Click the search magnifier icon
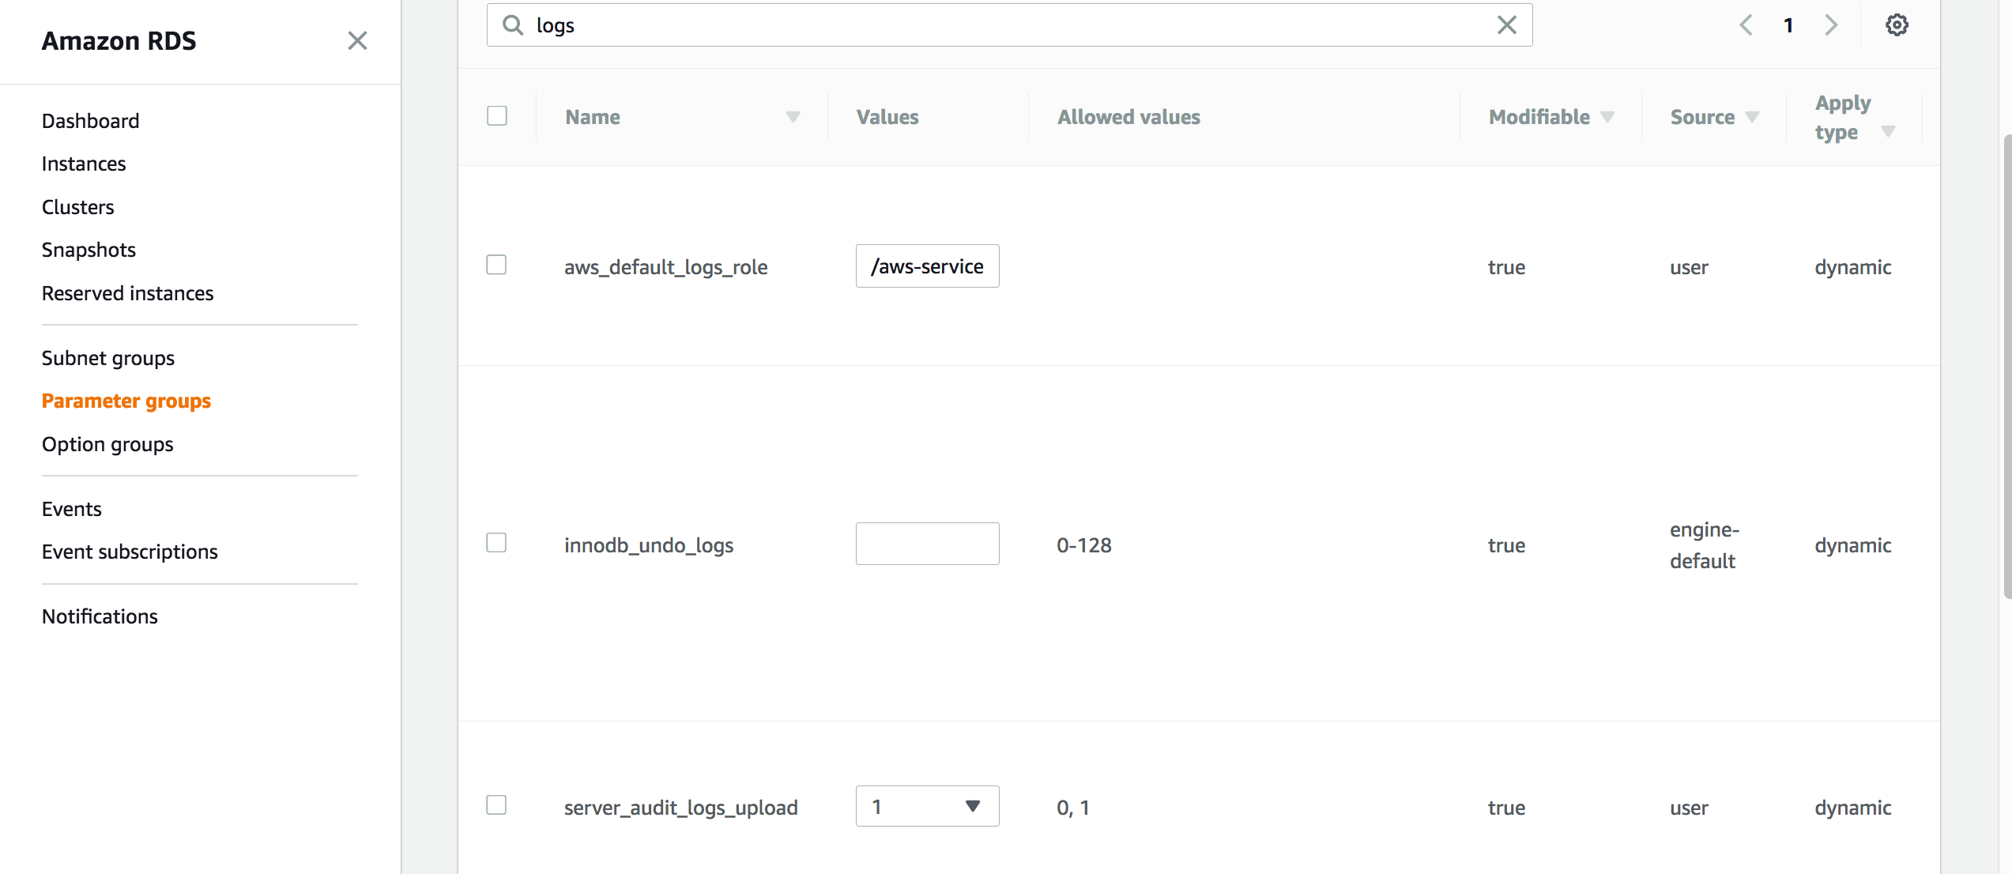Screen dimensions: 2012x874 pyautogui.click(x=513, y=25)
